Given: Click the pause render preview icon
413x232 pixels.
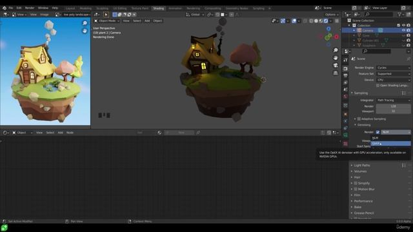Looking at the screenshot, I should 337,21.
